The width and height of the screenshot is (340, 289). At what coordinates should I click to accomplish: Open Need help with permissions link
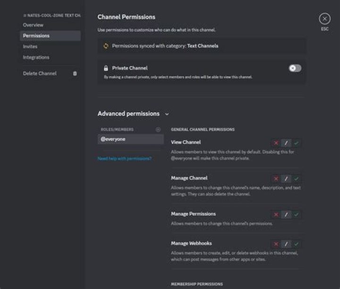pyautogui.click(x=124, y=158)
